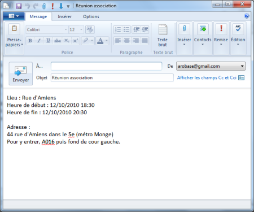
Task: Click the Presse-papiers paste icon
Action: coord(14,29)
